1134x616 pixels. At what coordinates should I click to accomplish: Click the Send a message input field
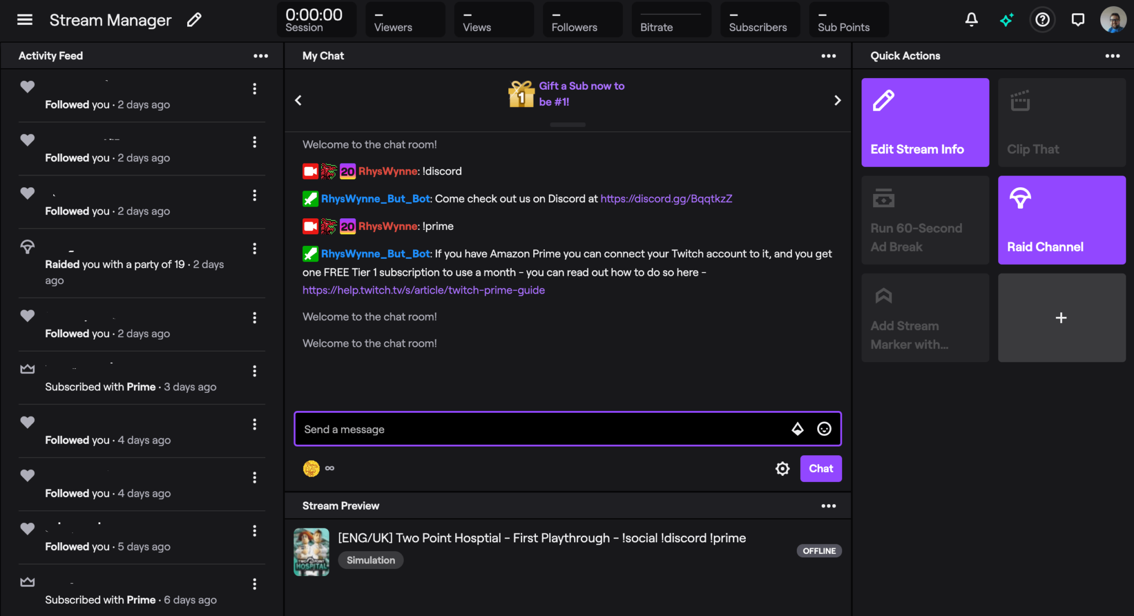[x=568, y=429]
